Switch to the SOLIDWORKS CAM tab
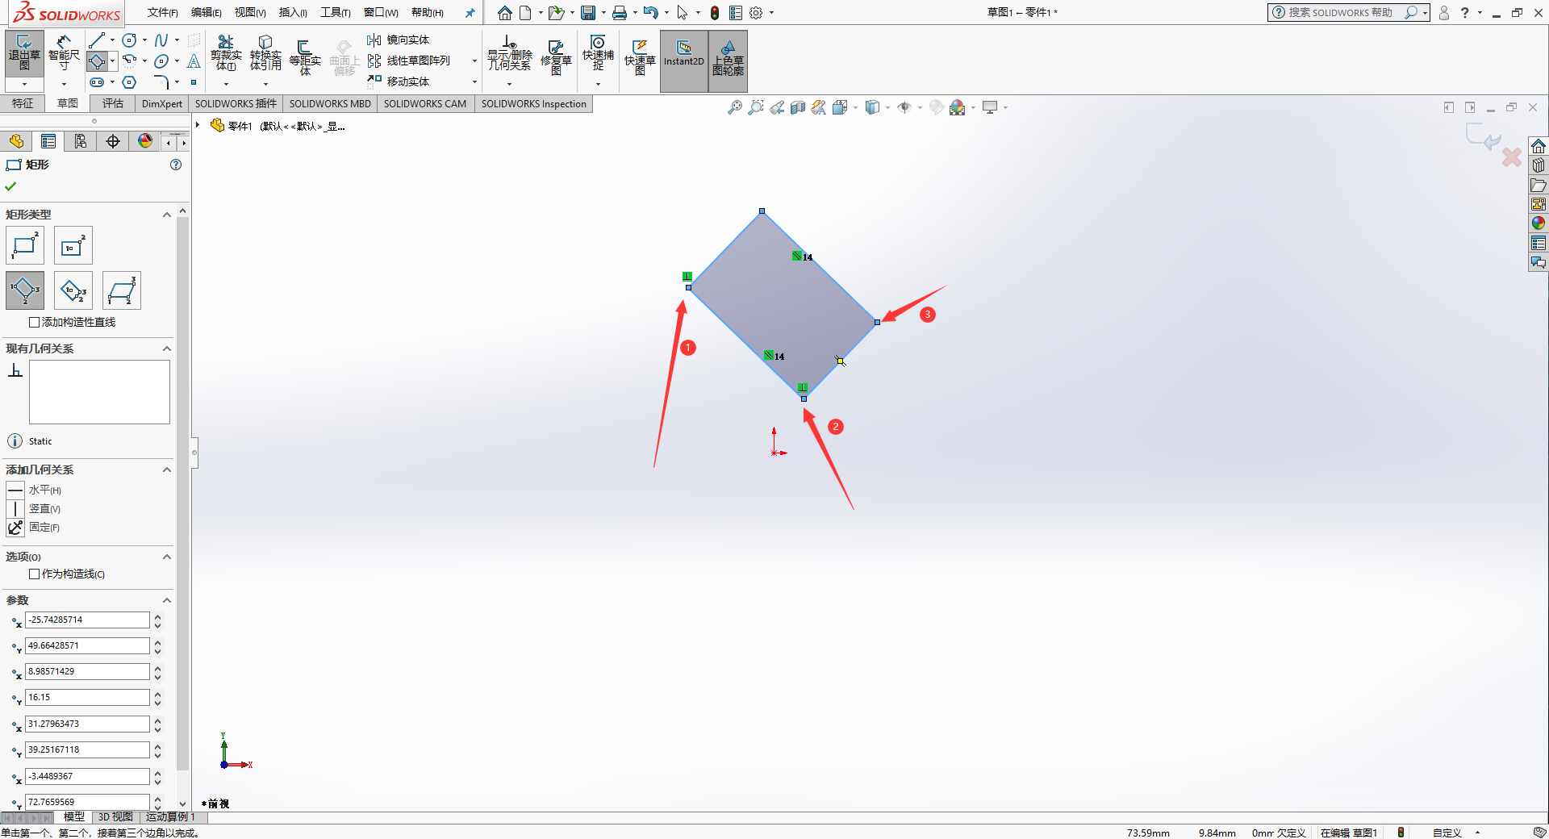Viewport: 1549px width, 839px height. pyautogui.click(x=425, y=103)
